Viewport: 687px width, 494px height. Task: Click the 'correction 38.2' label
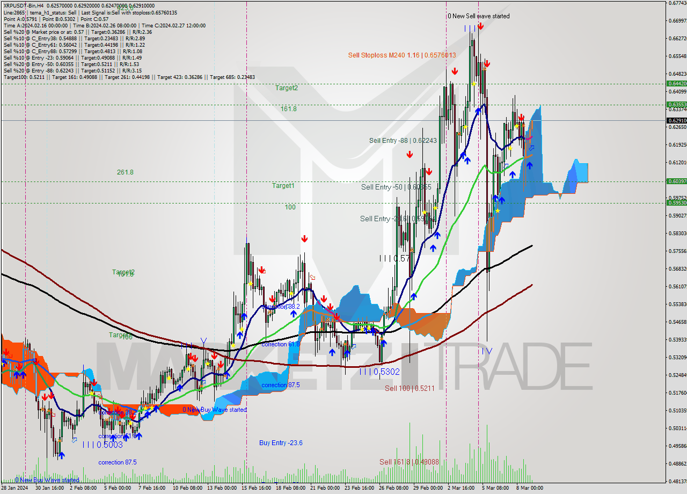pos(281,307)
